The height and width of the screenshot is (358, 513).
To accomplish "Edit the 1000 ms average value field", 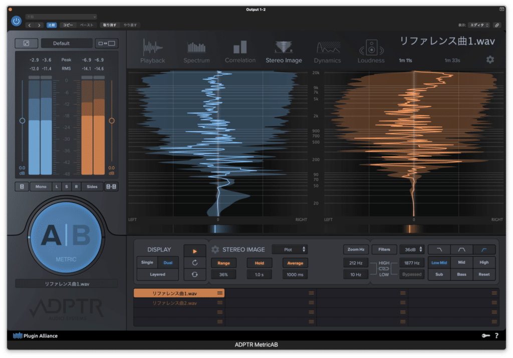I will pyautogui.click(x=295, y=274).
